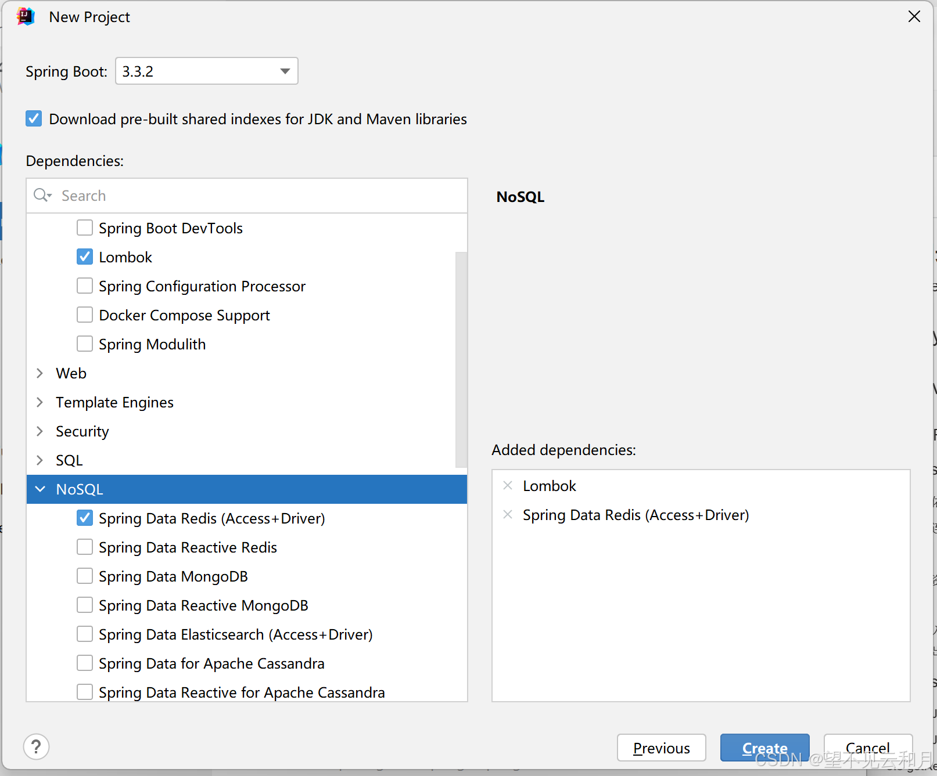Open the Spring Boot version dropdown
This screenshot has height=776, width=937.
pyautogui.click(x=207, y=71)
